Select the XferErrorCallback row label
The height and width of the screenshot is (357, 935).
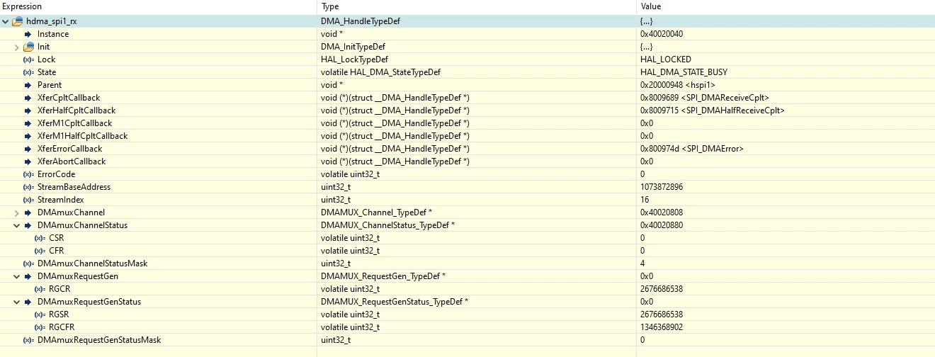tap(70, 149)
